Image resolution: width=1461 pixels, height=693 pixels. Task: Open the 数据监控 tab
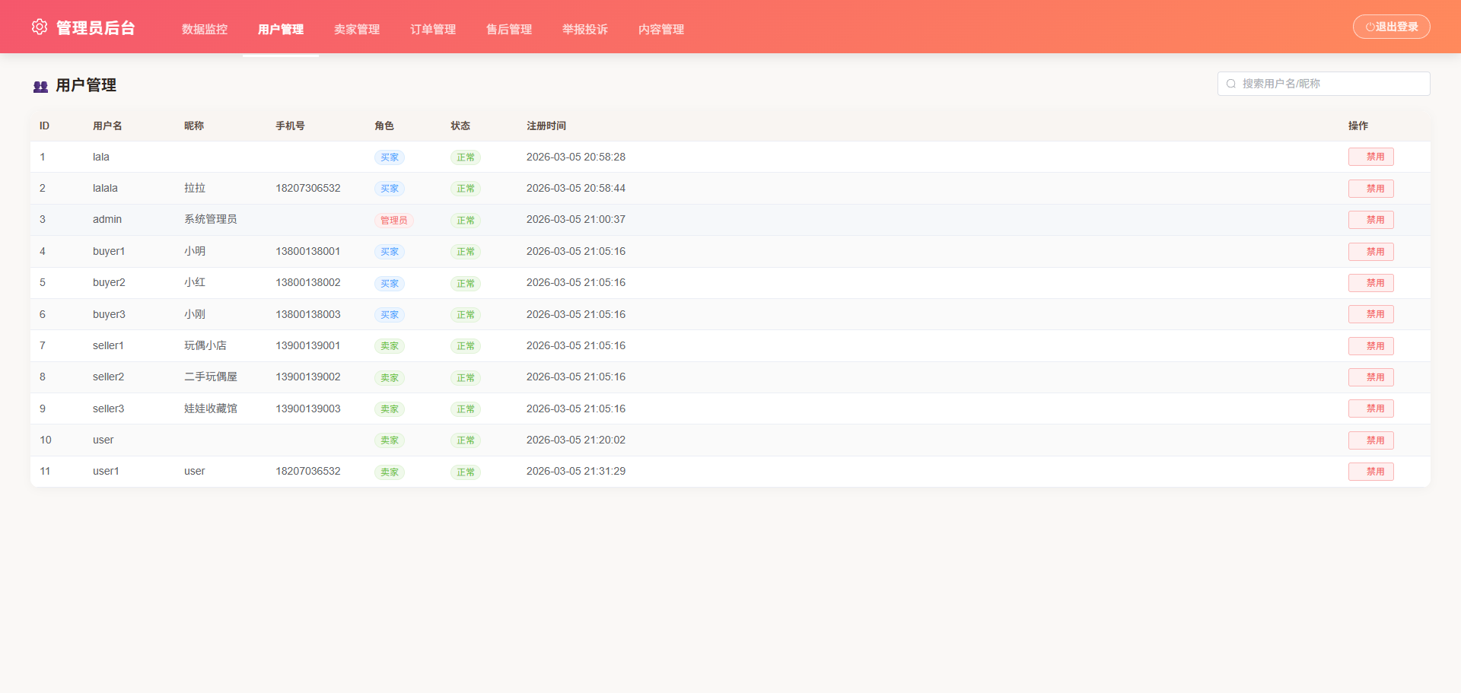pyautogui.click(x=205, y=29)
